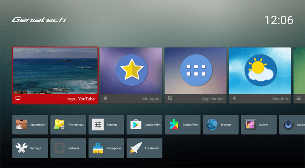Screen dimensions: 305x168
Task: Click the "Weather" card label
Action: tap(280, 99)
